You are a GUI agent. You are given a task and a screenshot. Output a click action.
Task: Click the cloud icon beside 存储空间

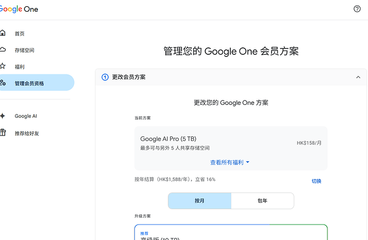(x=3, y=49)
